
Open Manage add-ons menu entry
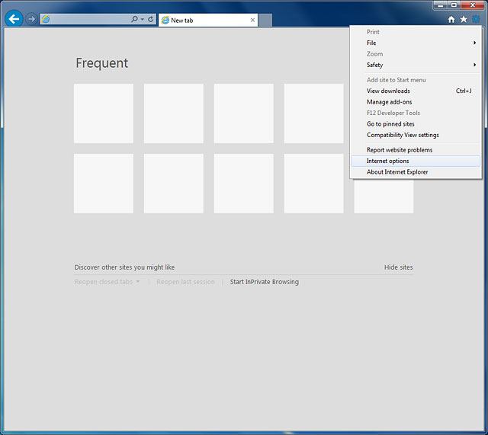pos(390,102)
